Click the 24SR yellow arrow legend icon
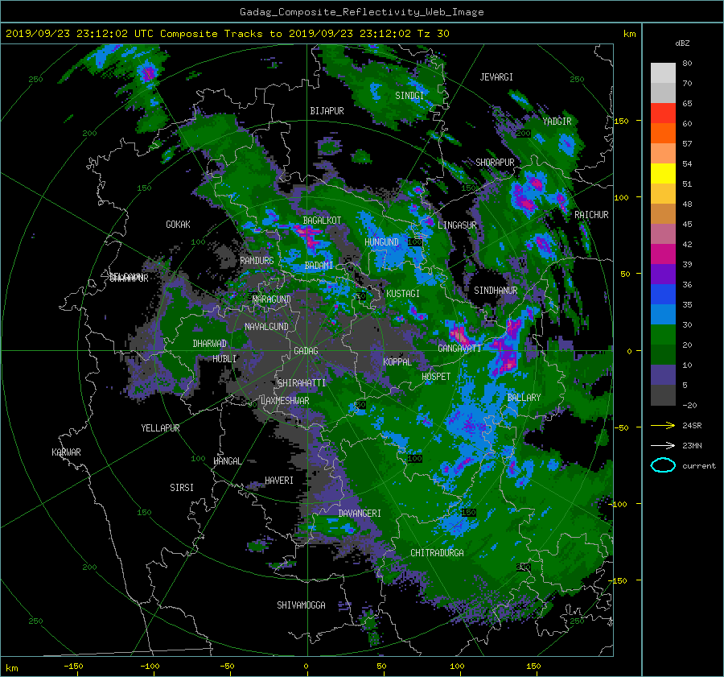 [663, 425]
